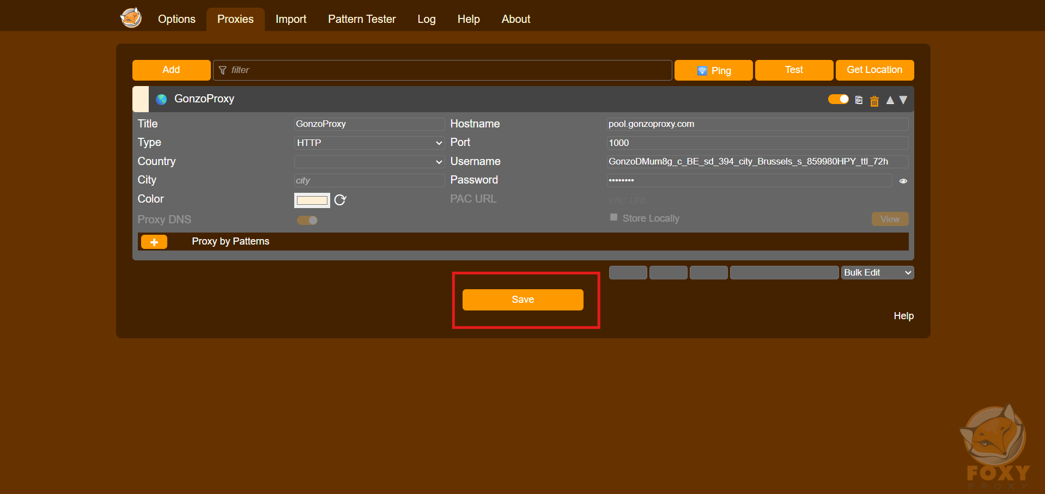Open the Country dropdown
This screenshot has width=1045, height=494.
click(x=369, y=162)
